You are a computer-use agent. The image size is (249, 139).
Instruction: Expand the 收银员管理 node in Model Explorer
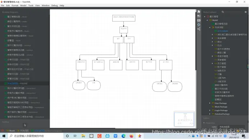[212, 56]
